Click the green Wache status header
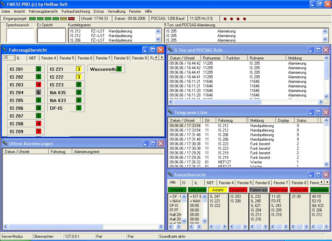Viewport: 332px width, 241px height. click(x=177, y=190)
